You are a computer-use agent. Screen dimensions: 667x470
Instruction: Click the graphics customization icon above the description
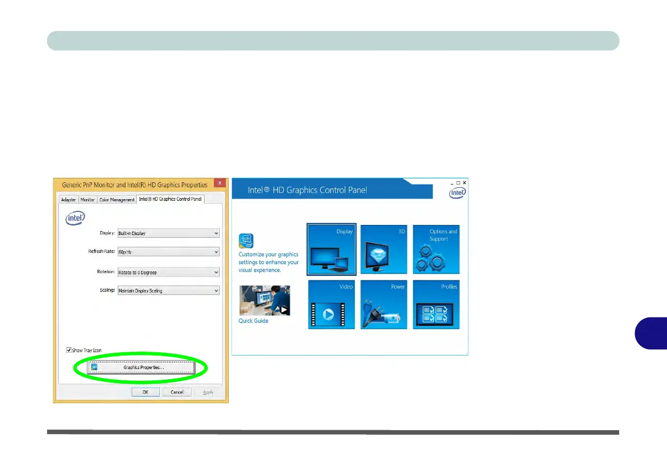[x=246, y=241]
